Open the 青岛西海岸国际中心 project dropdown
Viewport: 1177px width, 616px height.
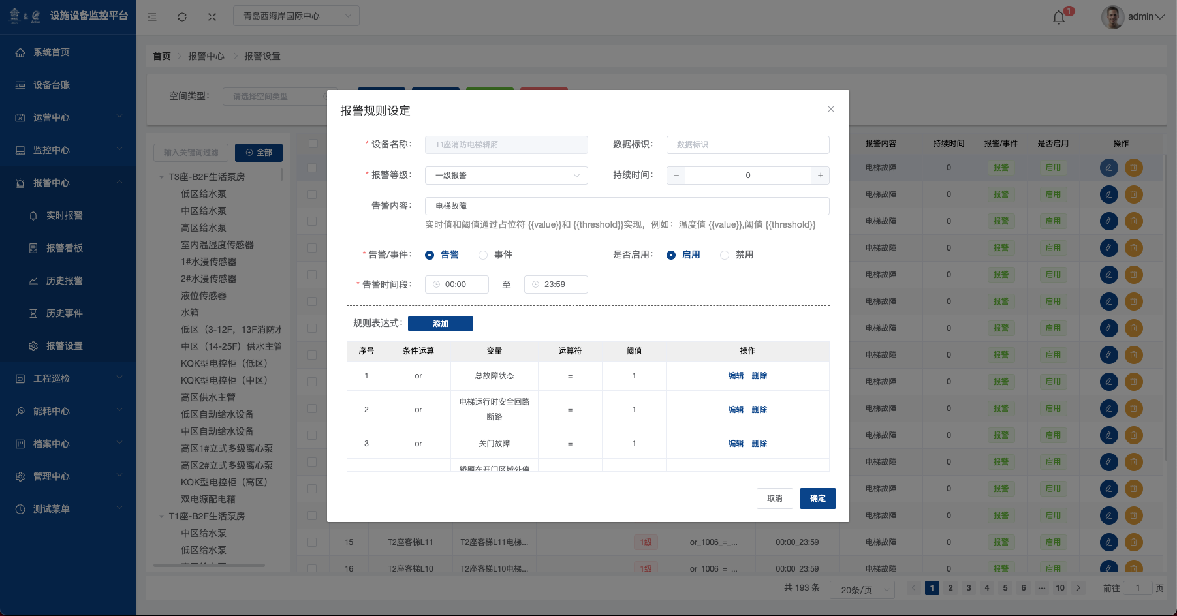(x=296, y=16)
